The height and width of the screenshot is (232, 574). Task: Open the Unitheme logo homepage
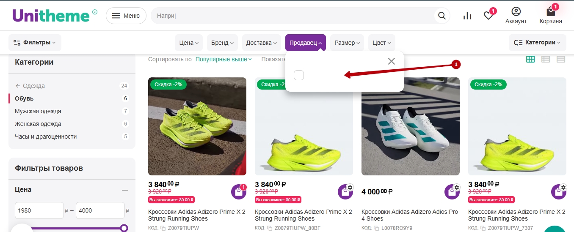click(51, 16)
